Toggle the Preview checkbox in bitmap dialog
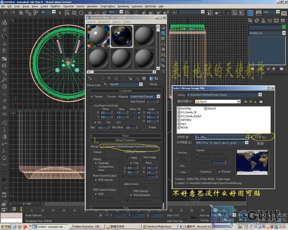 (219, 172)
